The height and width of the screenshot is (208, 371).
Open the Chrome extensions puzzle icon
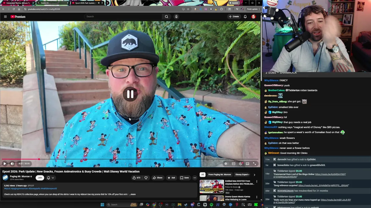point(221,9)
